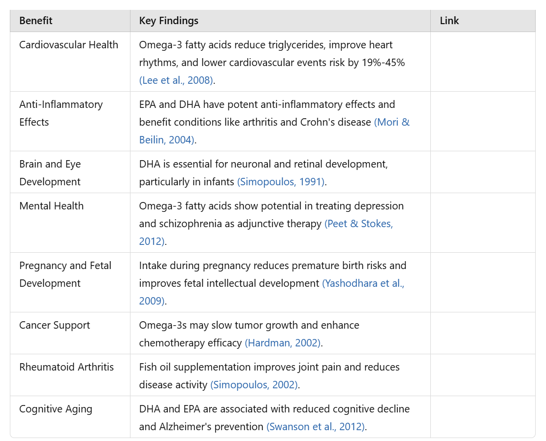The height and width of the screenshot is (441, 546).
Task: Follow the Simopoulos, 1991 reference link
Action: (x=281, y=182)
